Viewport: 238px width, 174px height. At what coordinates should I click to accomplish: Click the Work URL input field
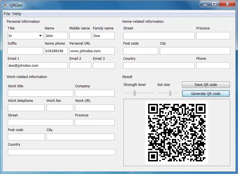point(95,108)
